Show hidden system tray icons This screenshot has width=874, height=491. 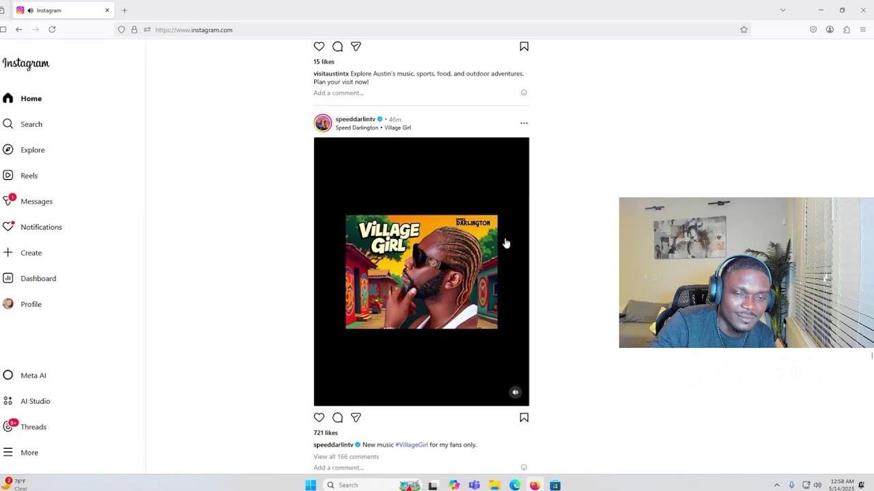coord(776,485)
